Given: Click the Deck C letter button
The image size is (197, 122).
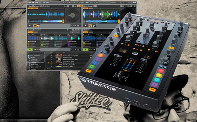Looking at the screenshot, I should 79,30.
